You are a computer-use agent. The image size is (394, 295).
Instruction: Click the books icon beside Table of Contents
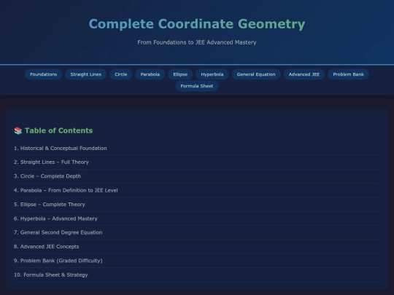[x=18, y=130]
